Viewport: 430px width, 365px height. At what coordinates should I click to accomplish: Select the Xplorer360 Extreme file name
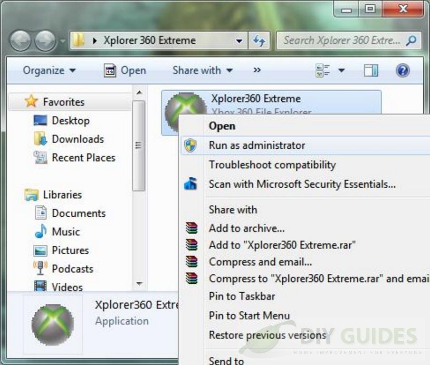click(x=256, y=99)
